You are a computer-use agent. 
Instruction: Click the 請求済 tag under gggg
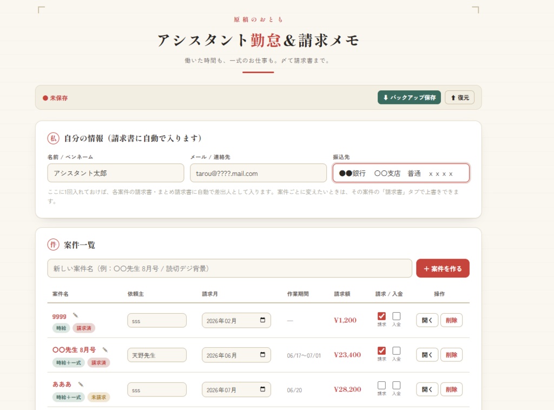tap(84, 328)
